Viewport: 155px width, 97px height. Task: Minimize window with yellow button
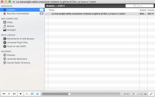point(6,2)
